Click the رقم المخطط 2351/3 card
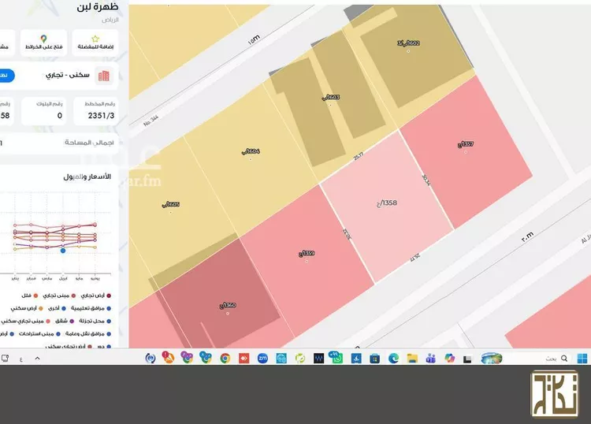The image size is (591, 424). 96,110
